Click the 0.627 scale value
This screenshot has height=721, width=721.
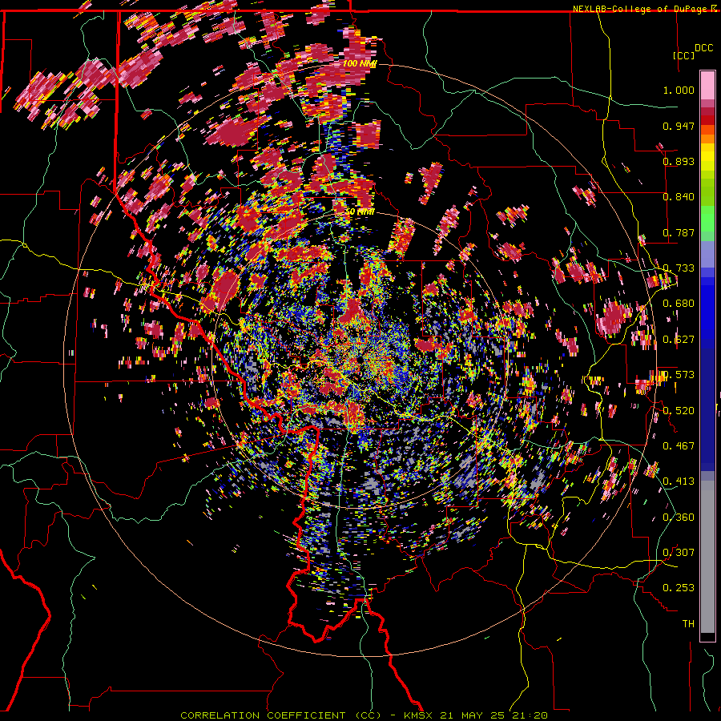point(679,340)
